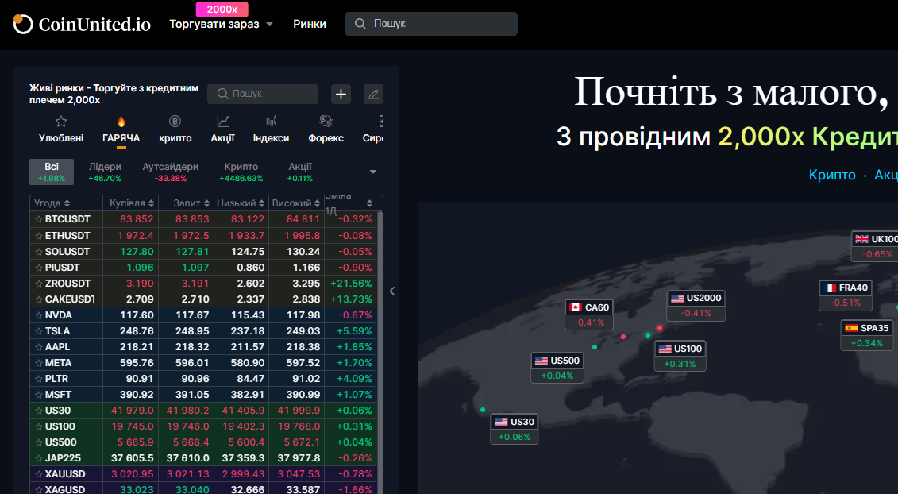This screenshot has width=898, height=494.
Task: Star the META row
Action: (39, 363)
